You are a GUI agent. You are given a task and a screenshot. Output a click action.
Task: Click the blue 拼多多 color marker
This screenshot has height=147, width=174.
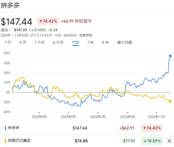(x=6, y=128)
